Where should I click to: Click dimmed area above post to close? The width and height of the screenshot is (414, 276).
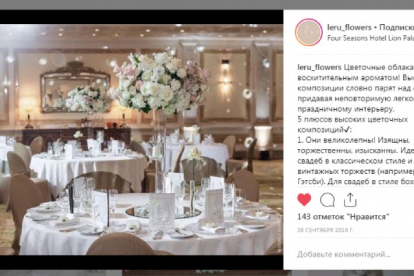[x=207, y=5]
